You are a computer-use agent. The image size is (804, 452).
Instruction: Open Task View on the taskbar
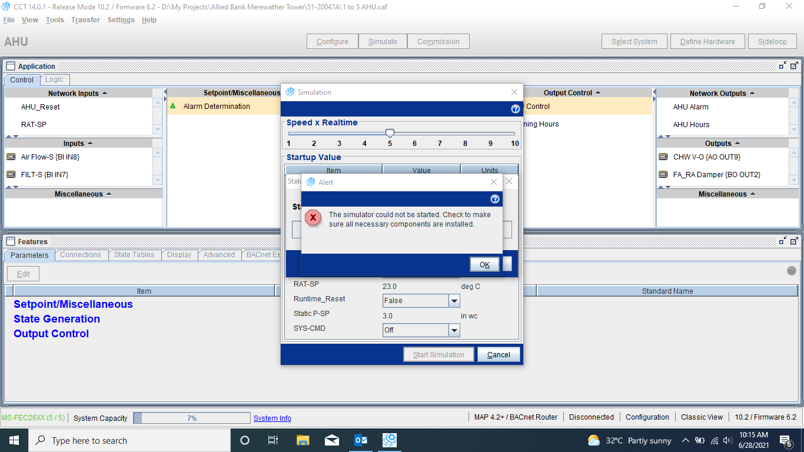[x=273, y=440]
